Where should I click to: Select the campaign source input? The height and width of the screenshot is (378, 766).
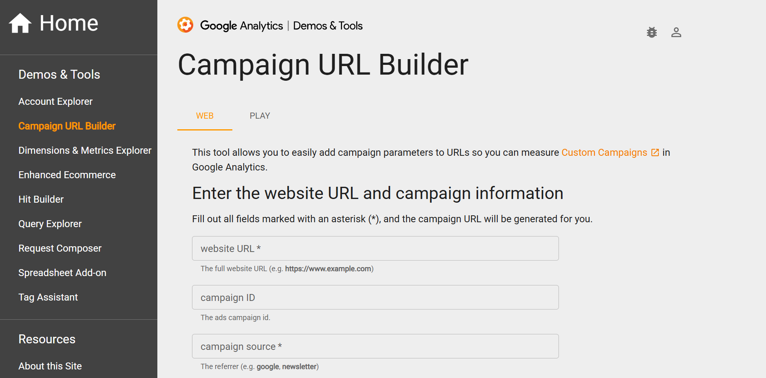pos(375,346)
